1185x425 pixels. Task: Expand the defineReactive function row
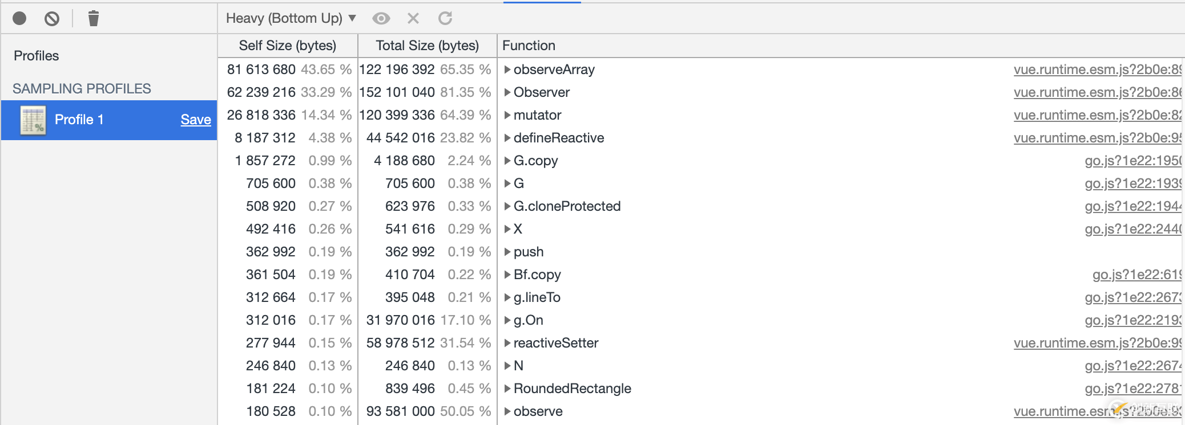[507, 138]
